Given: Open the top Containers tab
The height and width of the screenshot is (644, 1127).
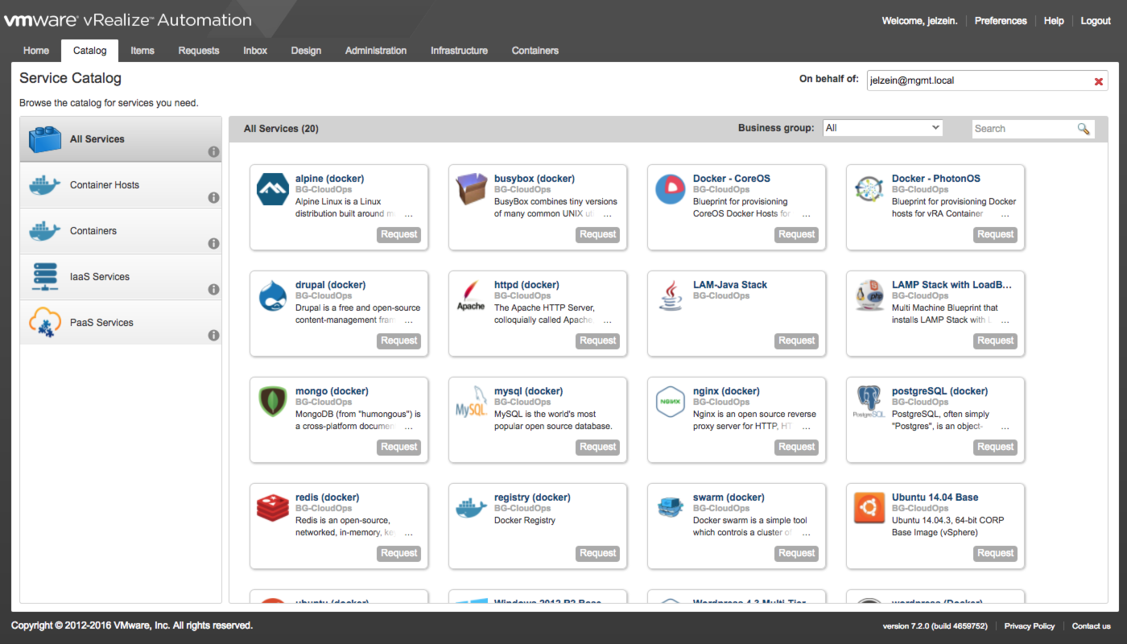Looking at the screenshot, I should [x=535, y=51].
